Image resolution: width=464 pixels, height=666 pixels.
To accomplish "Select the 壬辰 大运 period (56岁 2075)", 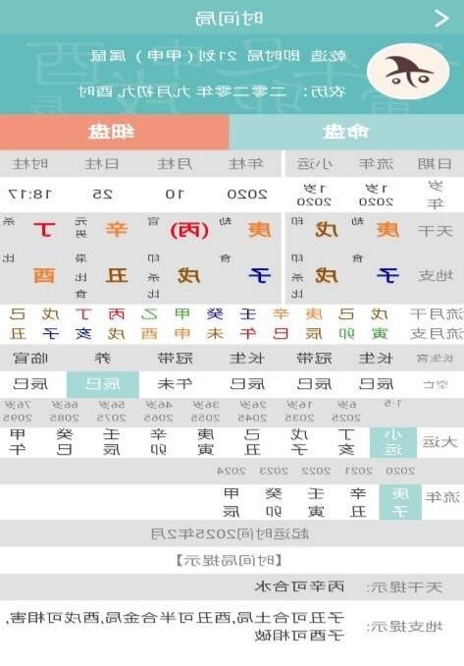I will (111, 442).
